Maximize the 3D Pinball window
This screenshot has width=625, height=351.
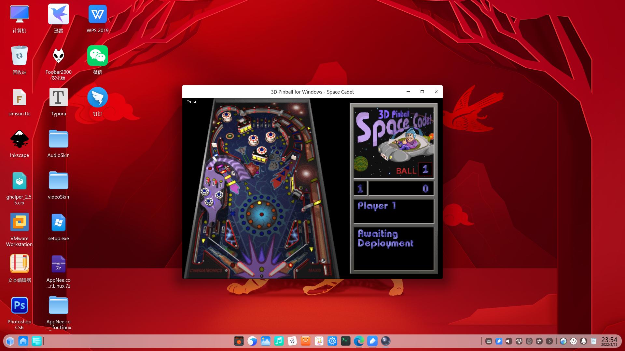[x=422, y=92]
